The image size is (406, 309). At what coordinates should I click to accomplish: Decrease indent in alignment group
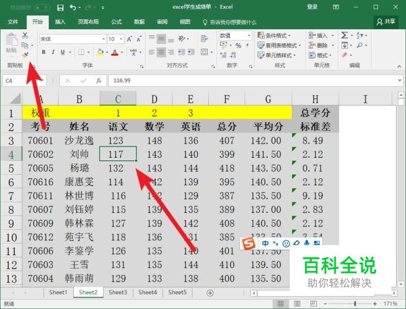tap(182, 52)
